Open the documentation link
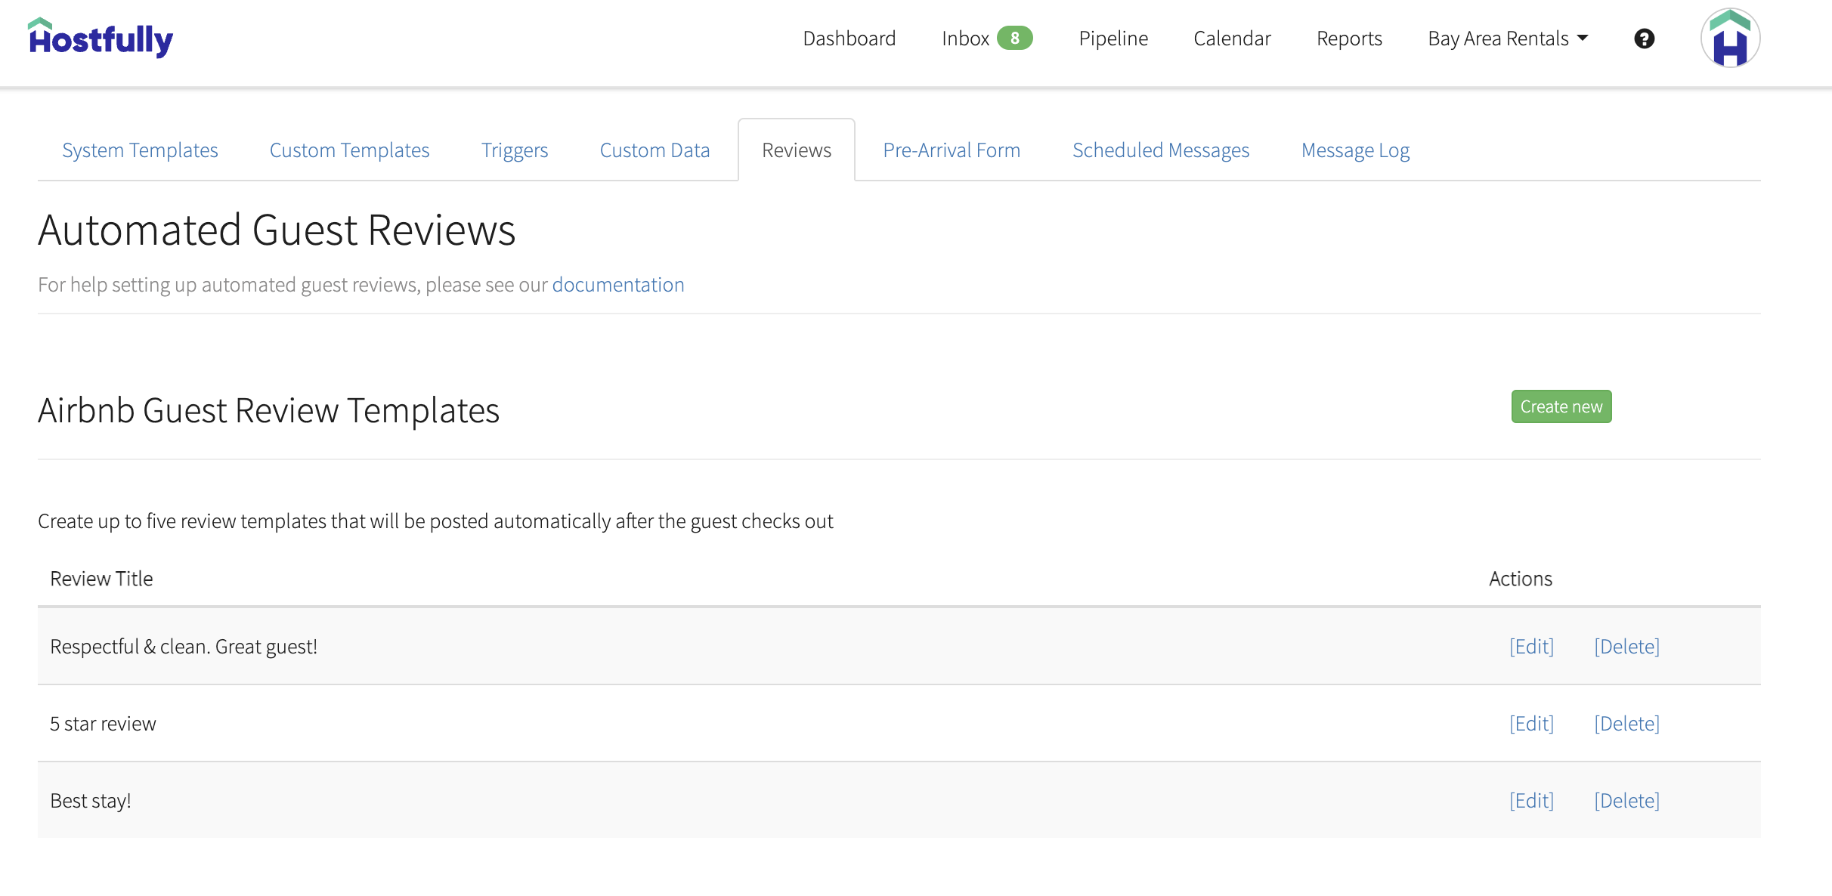Screen dimensions: 1832x896 pos(618,285)
